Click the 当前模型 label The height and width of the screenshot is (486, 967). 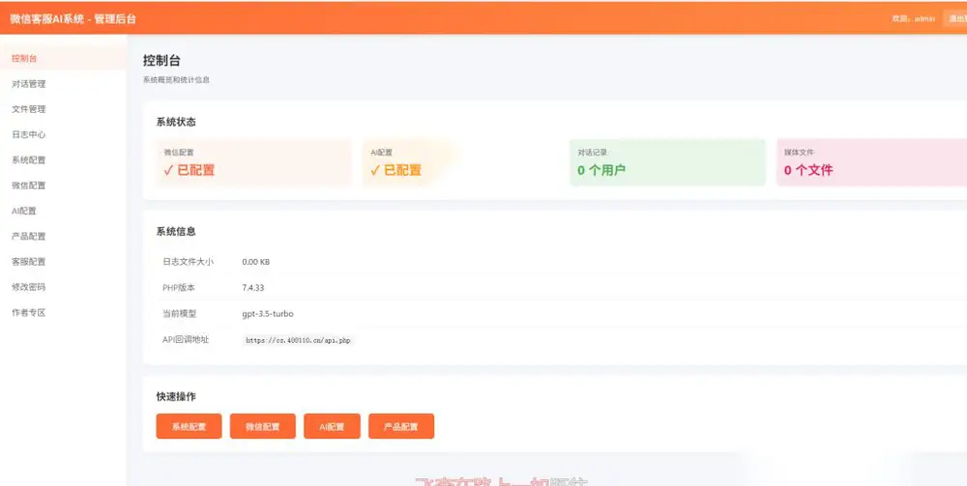[180, 313]
